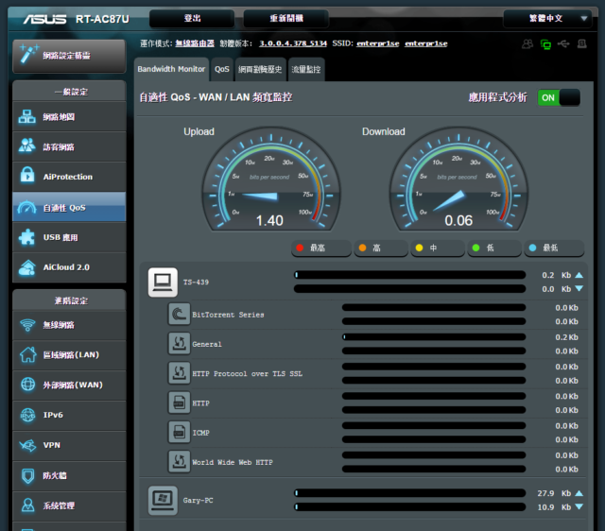This screenshot has height=531, width=605.
Task: Click the second enterprise SSID link
Action: click(x=426, y=43)
